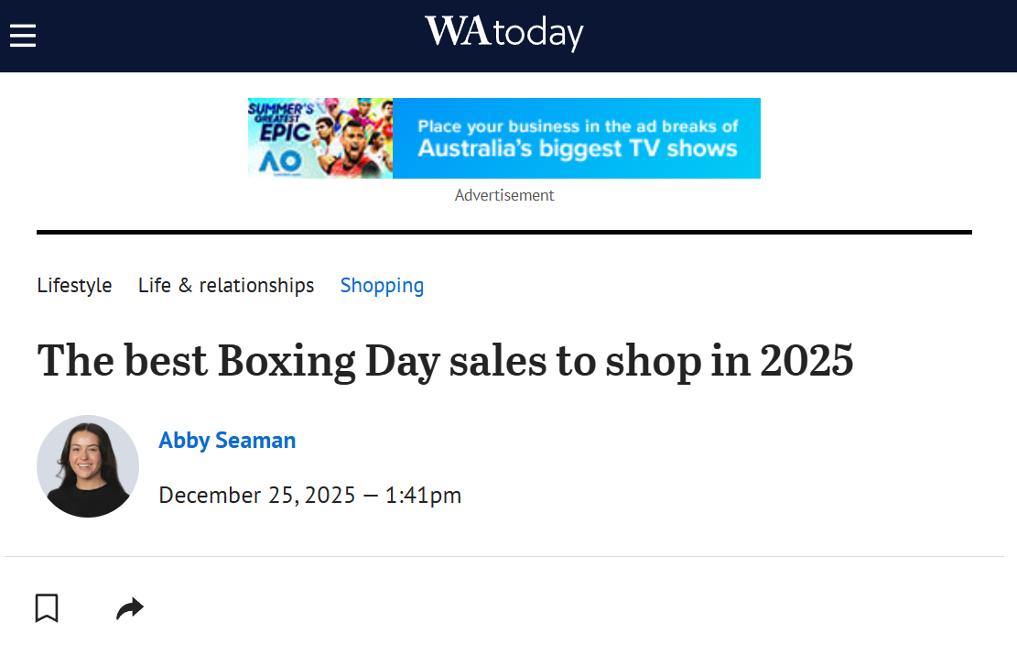Click the Advertisement label below banner
The height and width of the screenshot is (655, 1017).
point(504,195)
